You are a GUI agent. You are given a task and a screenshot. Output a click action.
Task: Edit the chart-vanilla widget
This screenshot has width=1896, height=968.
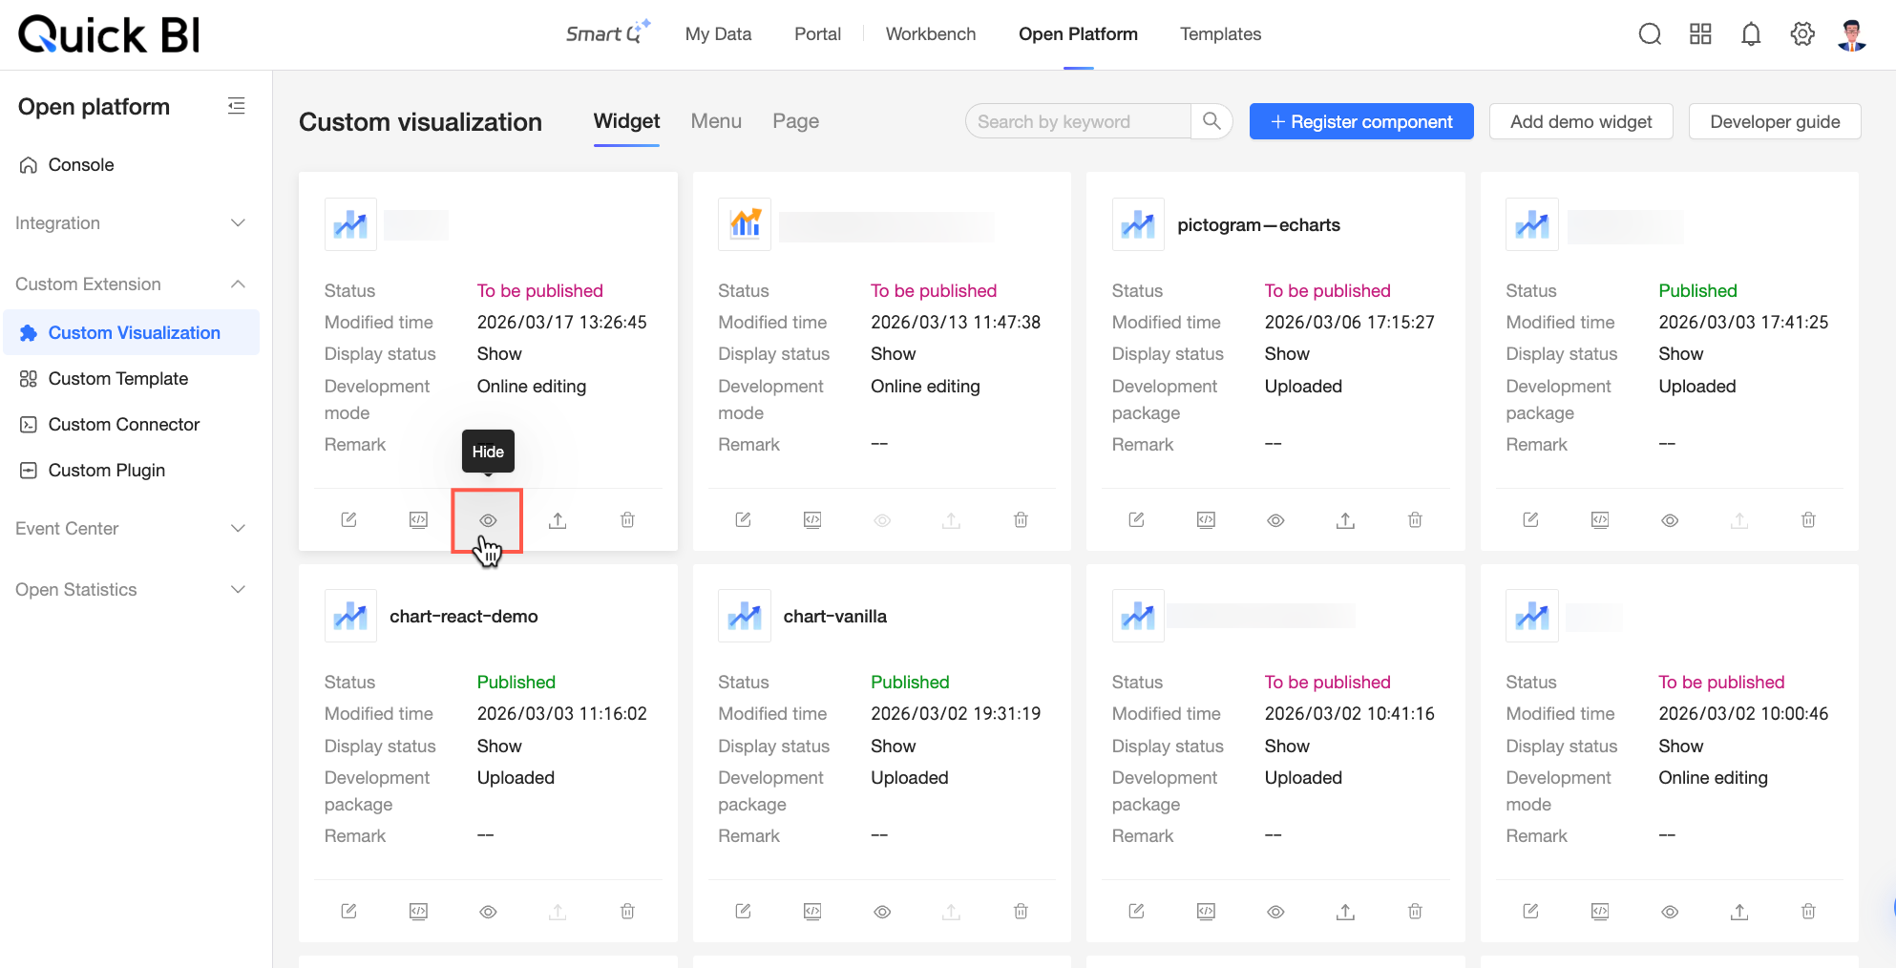click(x=743, y=911)
